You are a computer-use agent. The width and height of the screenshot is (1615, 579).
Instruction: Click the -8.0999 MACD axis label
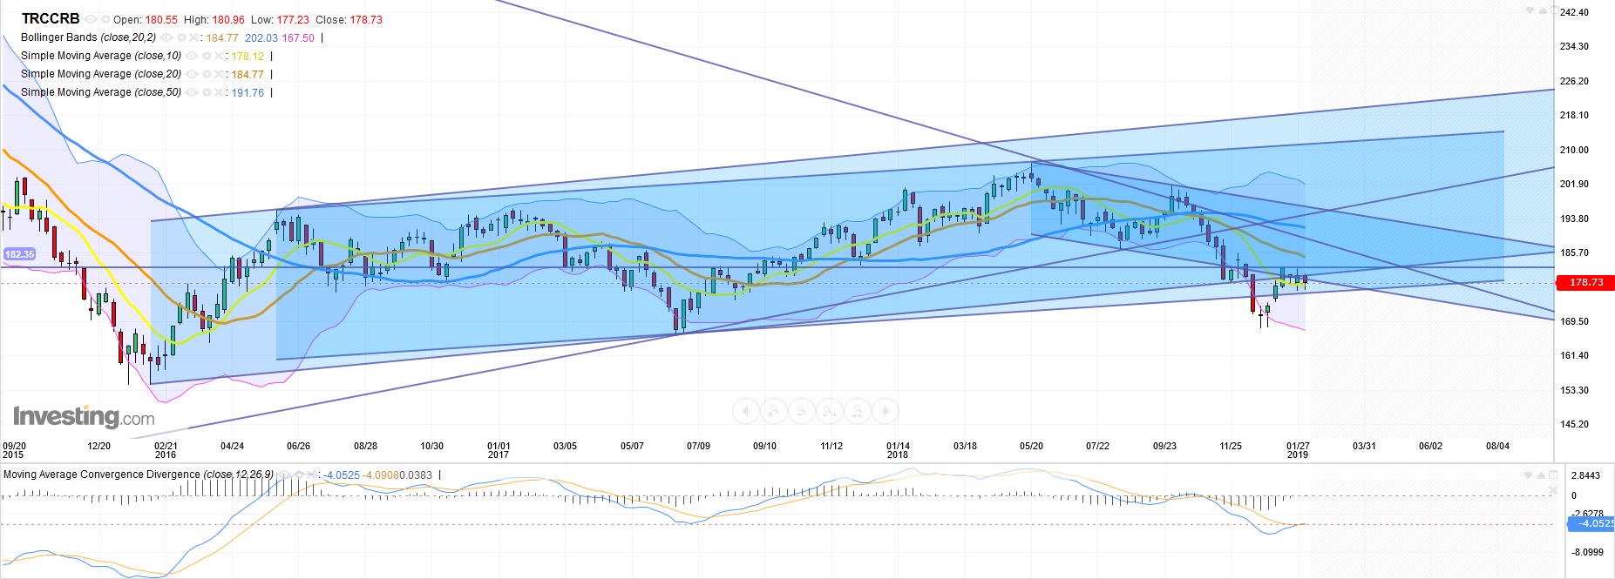click(1586, 552)
